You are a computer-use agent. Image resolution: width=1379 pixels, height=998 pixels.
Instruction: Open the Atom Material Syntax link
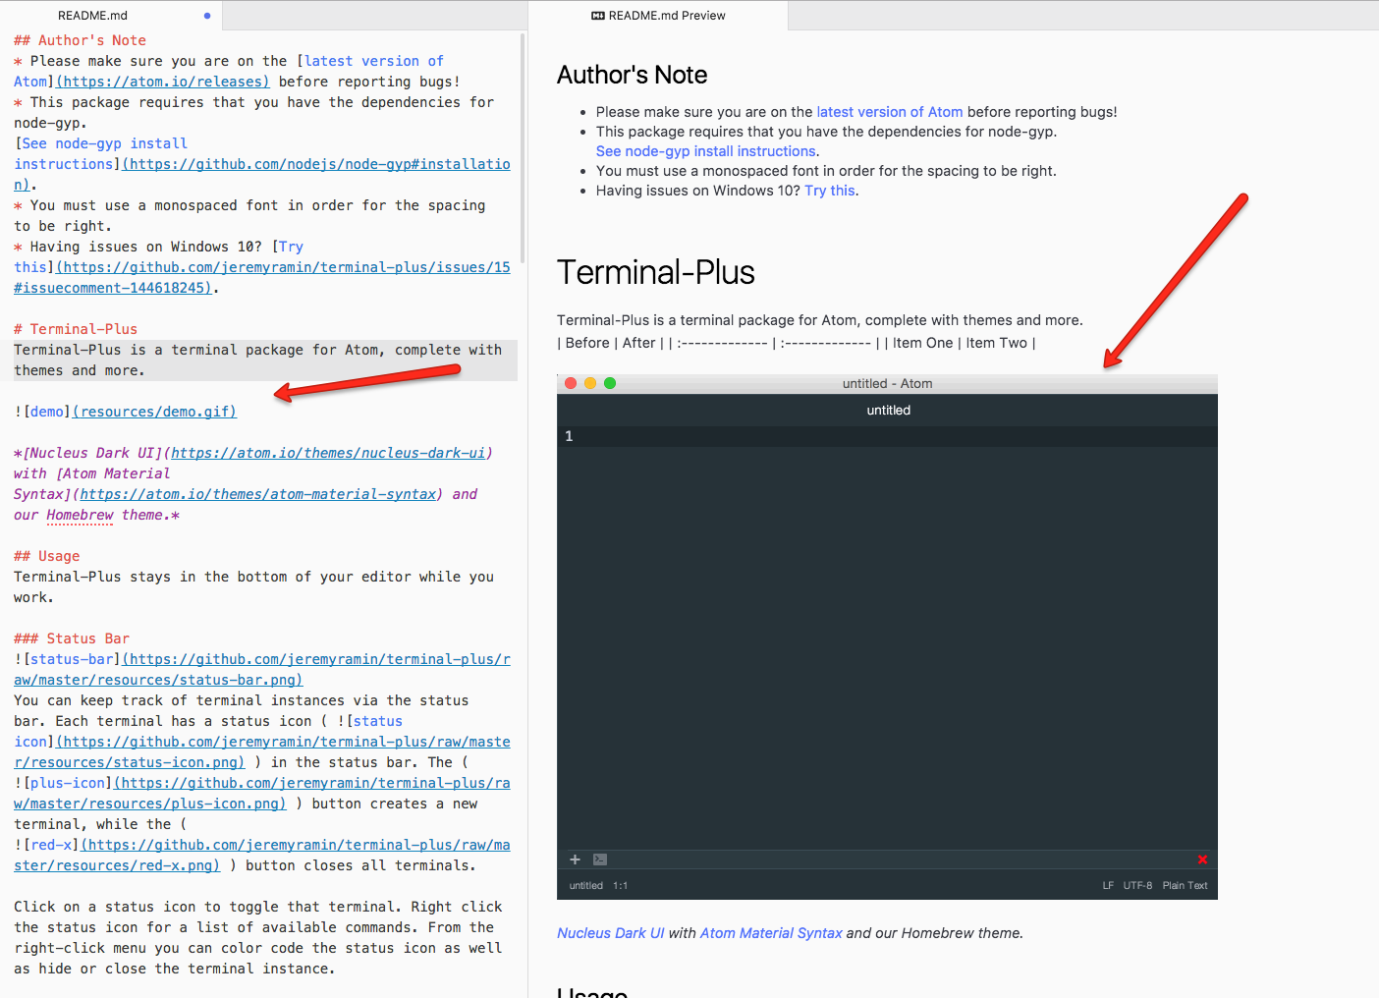click(x=771, y=933)
